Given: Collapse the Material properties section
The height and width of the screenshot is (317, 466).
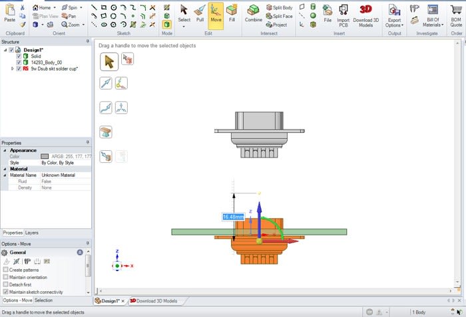Looking at the screenshot, I should tap(5, 169).
